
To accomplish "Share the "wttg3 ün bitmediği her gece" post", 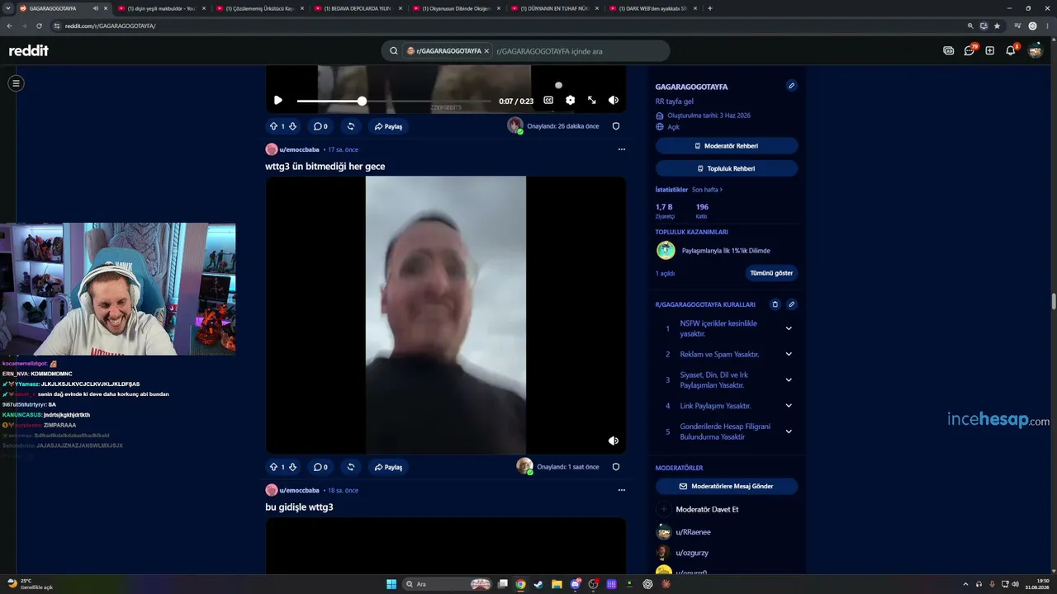I will (x=388, y=467).
